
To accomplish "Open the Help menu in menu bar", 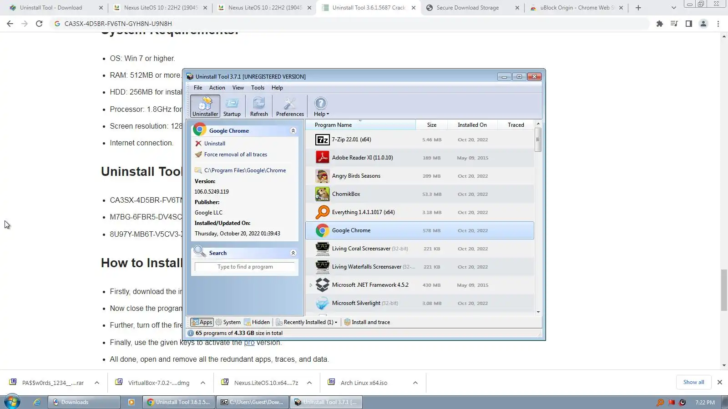I will coord(277,88).
